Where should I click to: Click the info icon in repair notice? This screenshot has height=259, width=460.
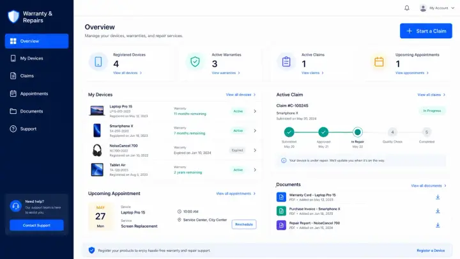pos(284,161)
